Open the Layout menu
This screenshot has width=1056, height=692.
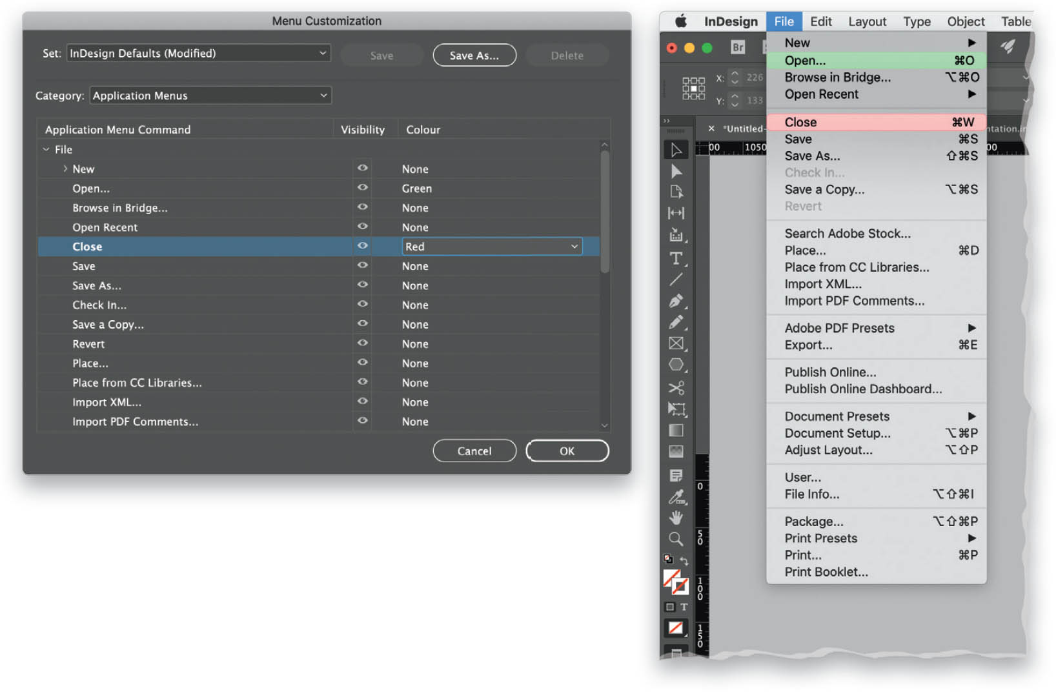(867, 21)
